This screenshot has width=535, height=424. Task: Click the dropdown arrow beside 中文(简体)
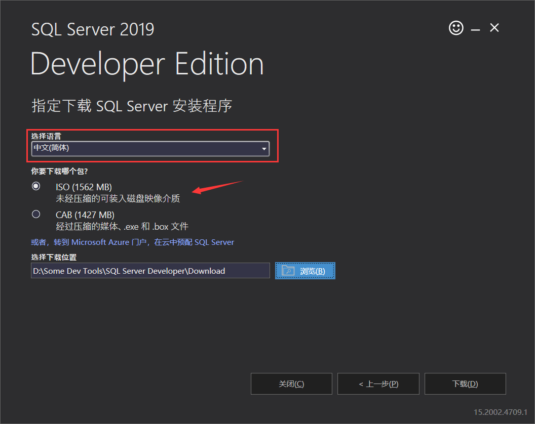264,148
